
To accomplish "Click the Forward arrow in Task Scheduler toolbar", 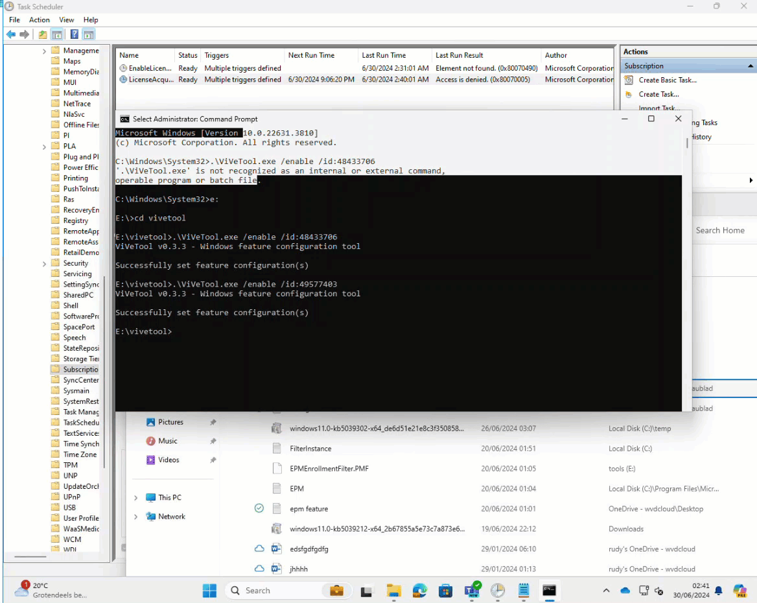I will (x=24, y=34).
